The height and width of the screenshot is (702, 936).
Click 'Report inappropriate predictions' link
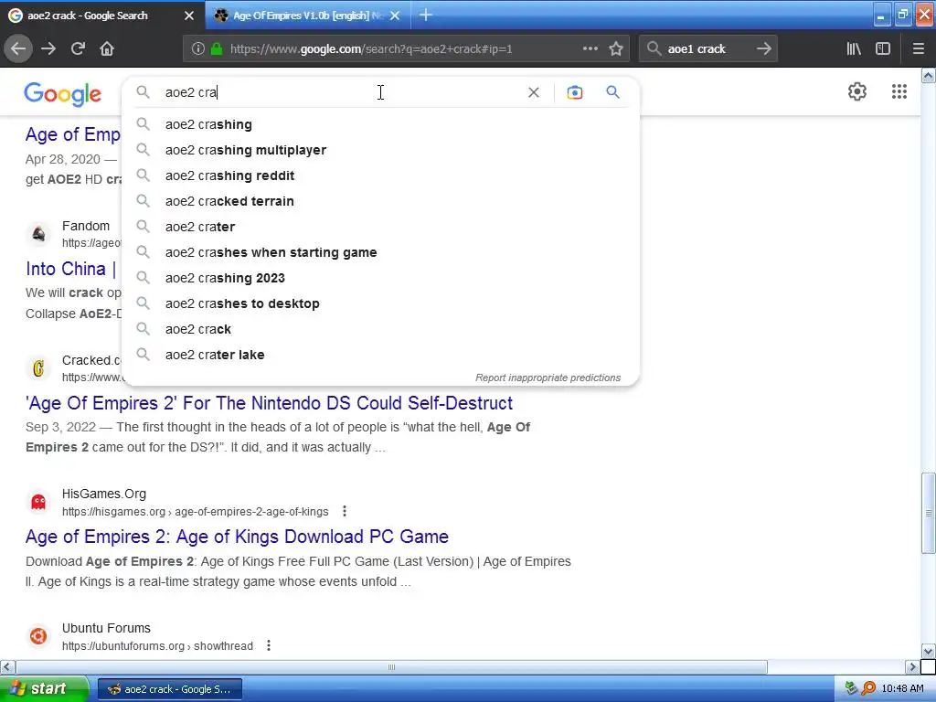pos(548,378)
